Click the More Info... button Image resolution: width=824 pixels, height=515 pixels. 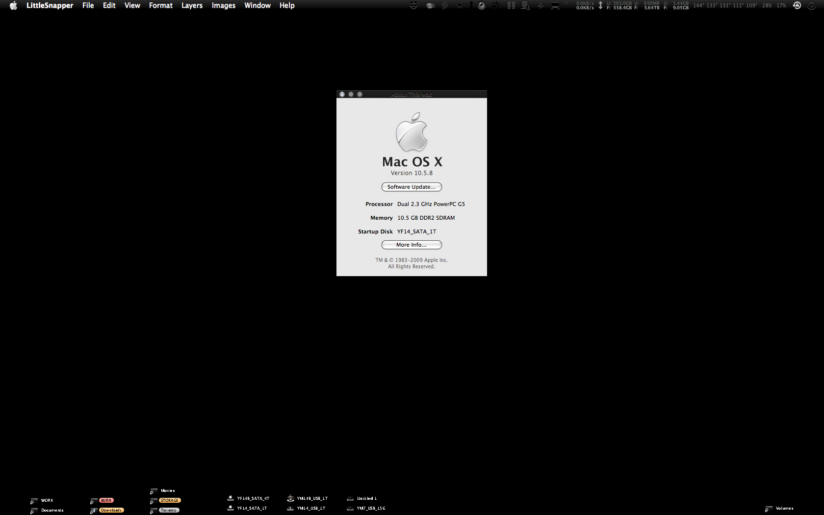(412, 245)
